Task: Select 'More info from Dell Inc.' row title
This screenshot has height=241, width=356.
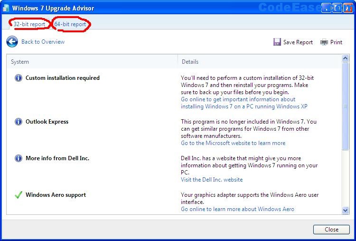Action: [x=57, y=158]
